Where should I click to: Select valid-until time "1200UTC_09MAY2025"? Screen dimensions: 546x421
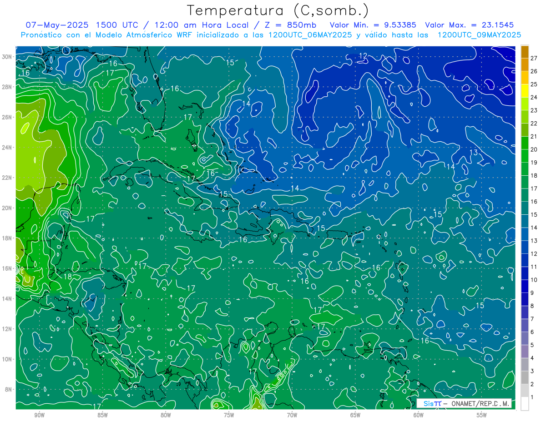pos(479,35)
